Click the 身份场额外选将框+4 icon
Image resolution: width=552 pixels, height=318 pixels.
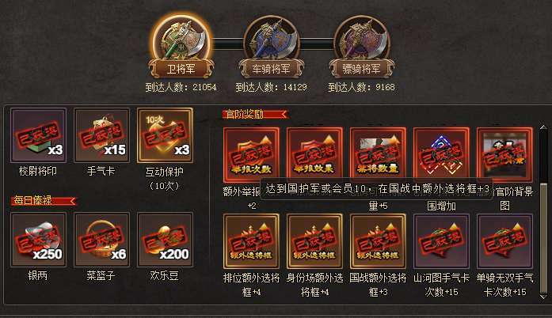coord(314,241)
